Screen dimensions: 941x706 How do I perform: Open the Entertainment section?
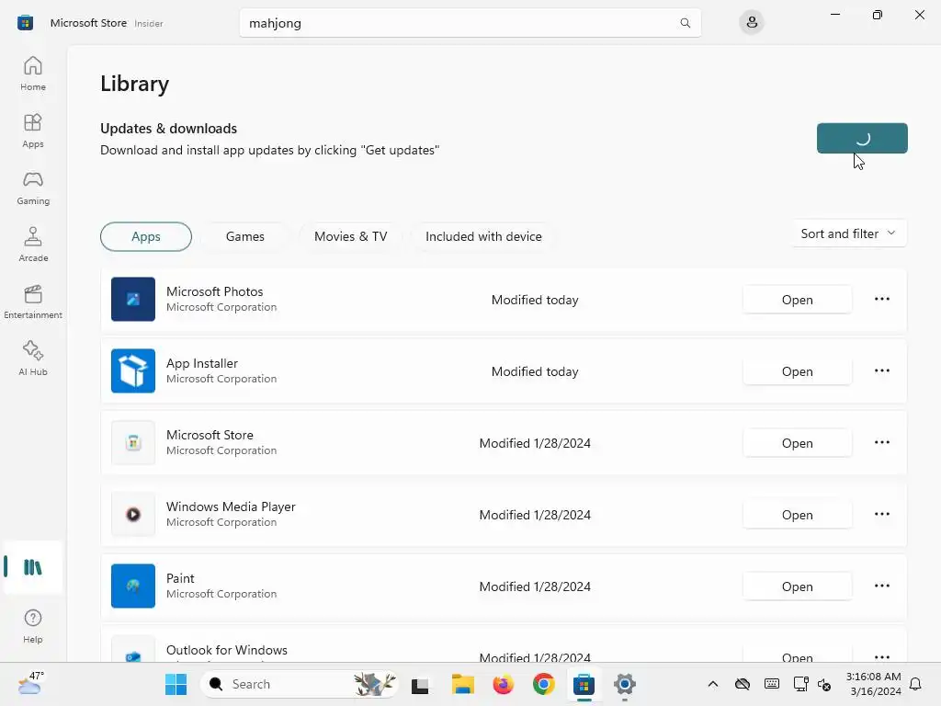coord(33,302)
